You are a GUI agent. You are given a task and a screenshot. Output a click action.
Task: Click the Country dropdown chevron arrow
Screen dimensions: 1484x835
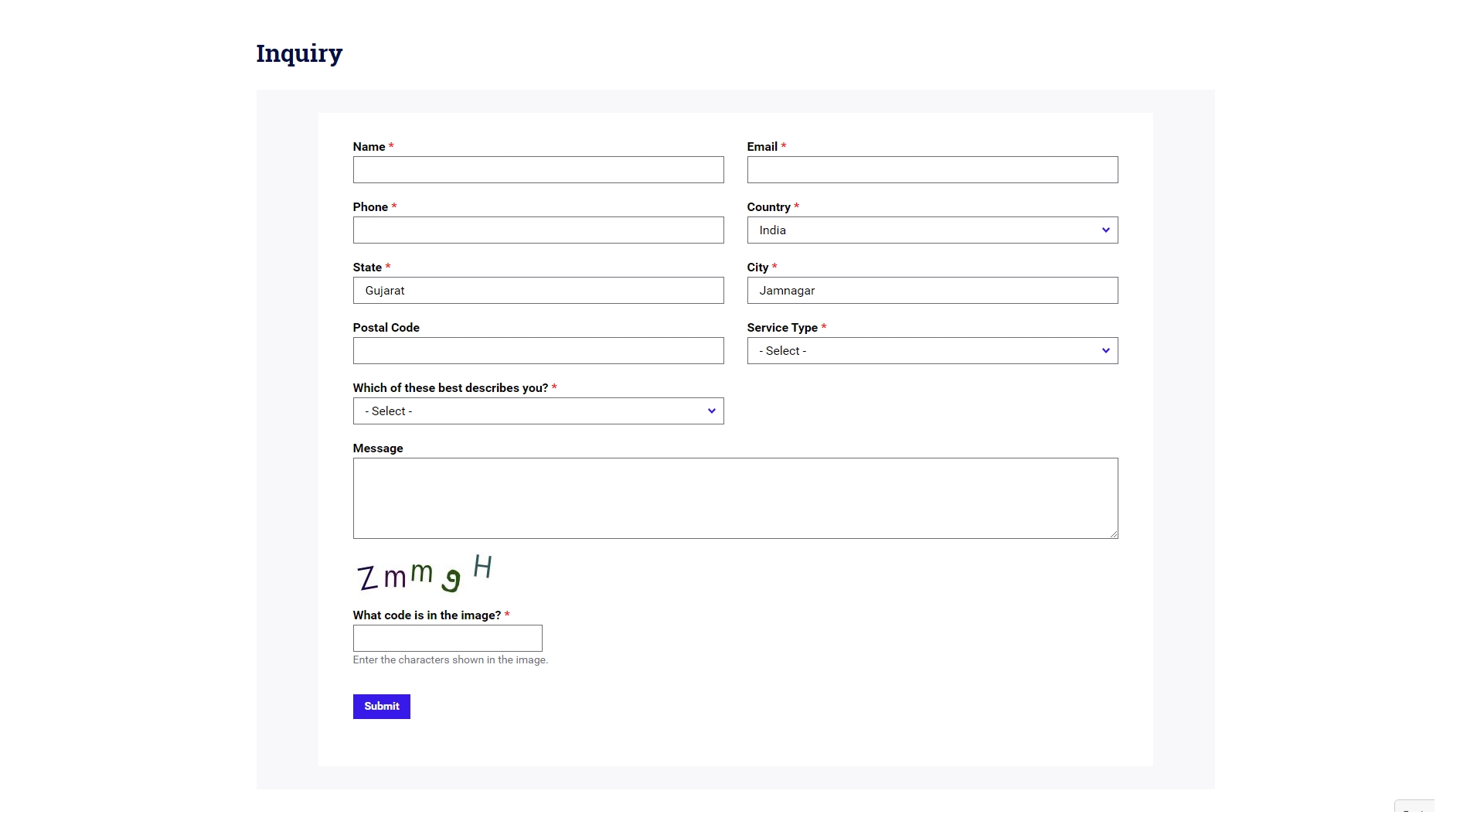point(1105,230)
